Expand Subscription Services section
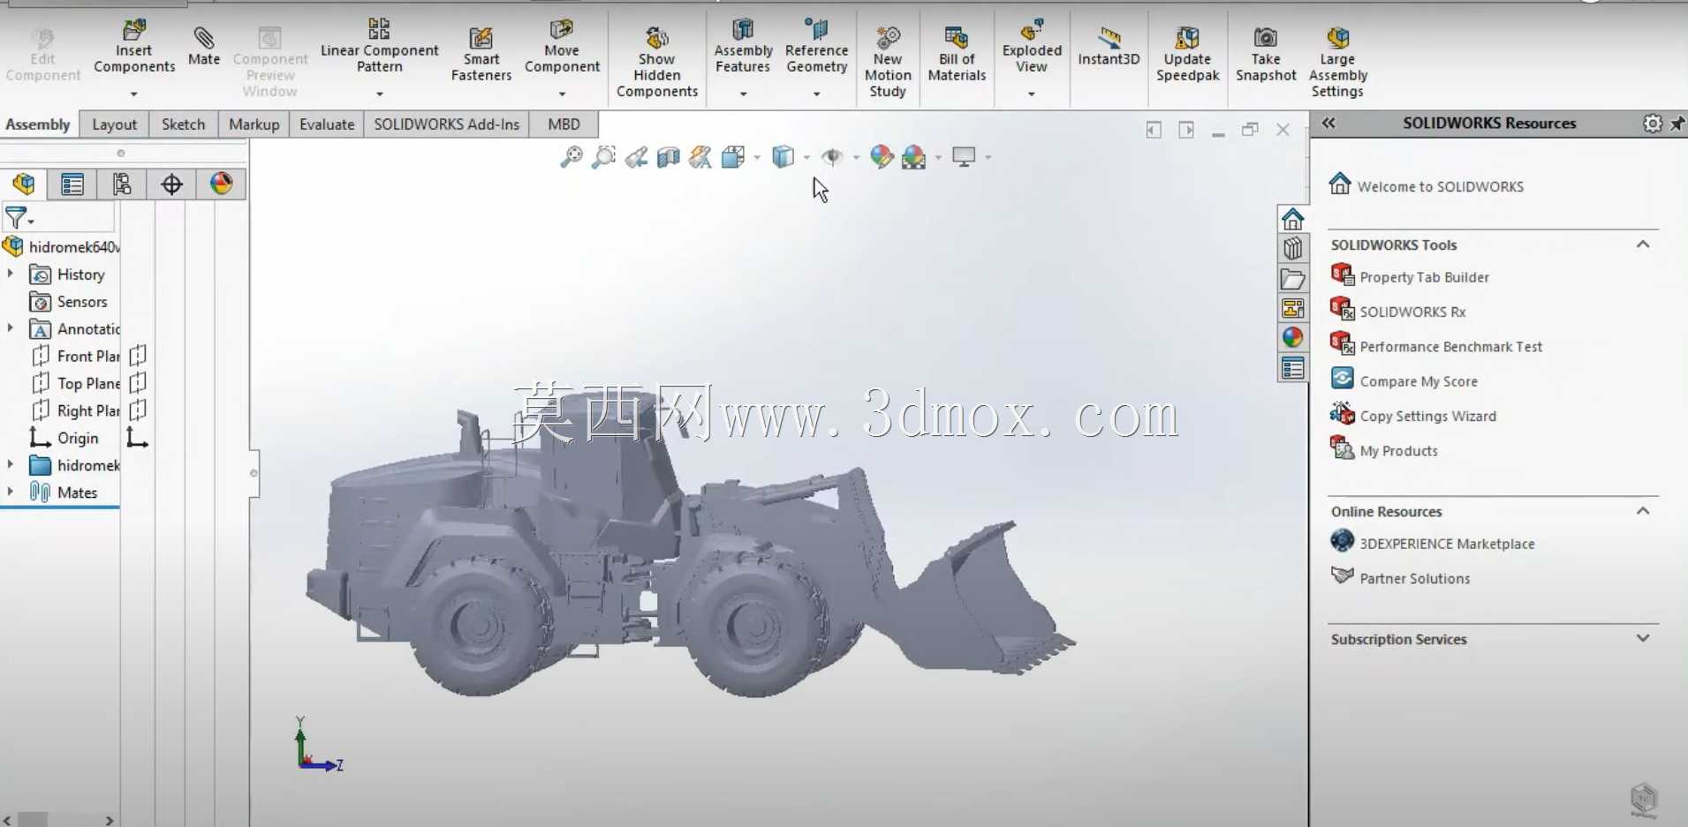The width and height of the screenshot is (1688, 827). pyautogui.click(x=1643, y=638)
